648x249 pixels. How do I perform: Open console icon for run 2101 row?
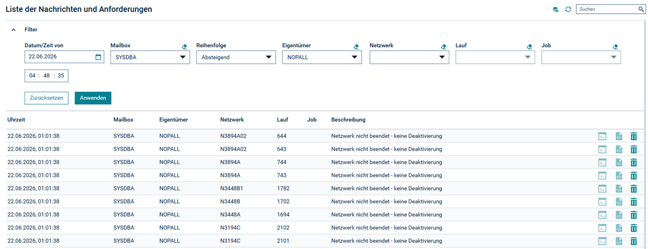pos(603,241)
